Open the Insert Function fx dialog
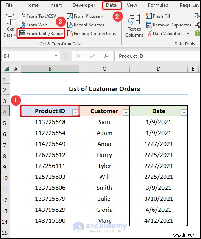The height and width of the screenshot is (239, 201). (106, 56)
